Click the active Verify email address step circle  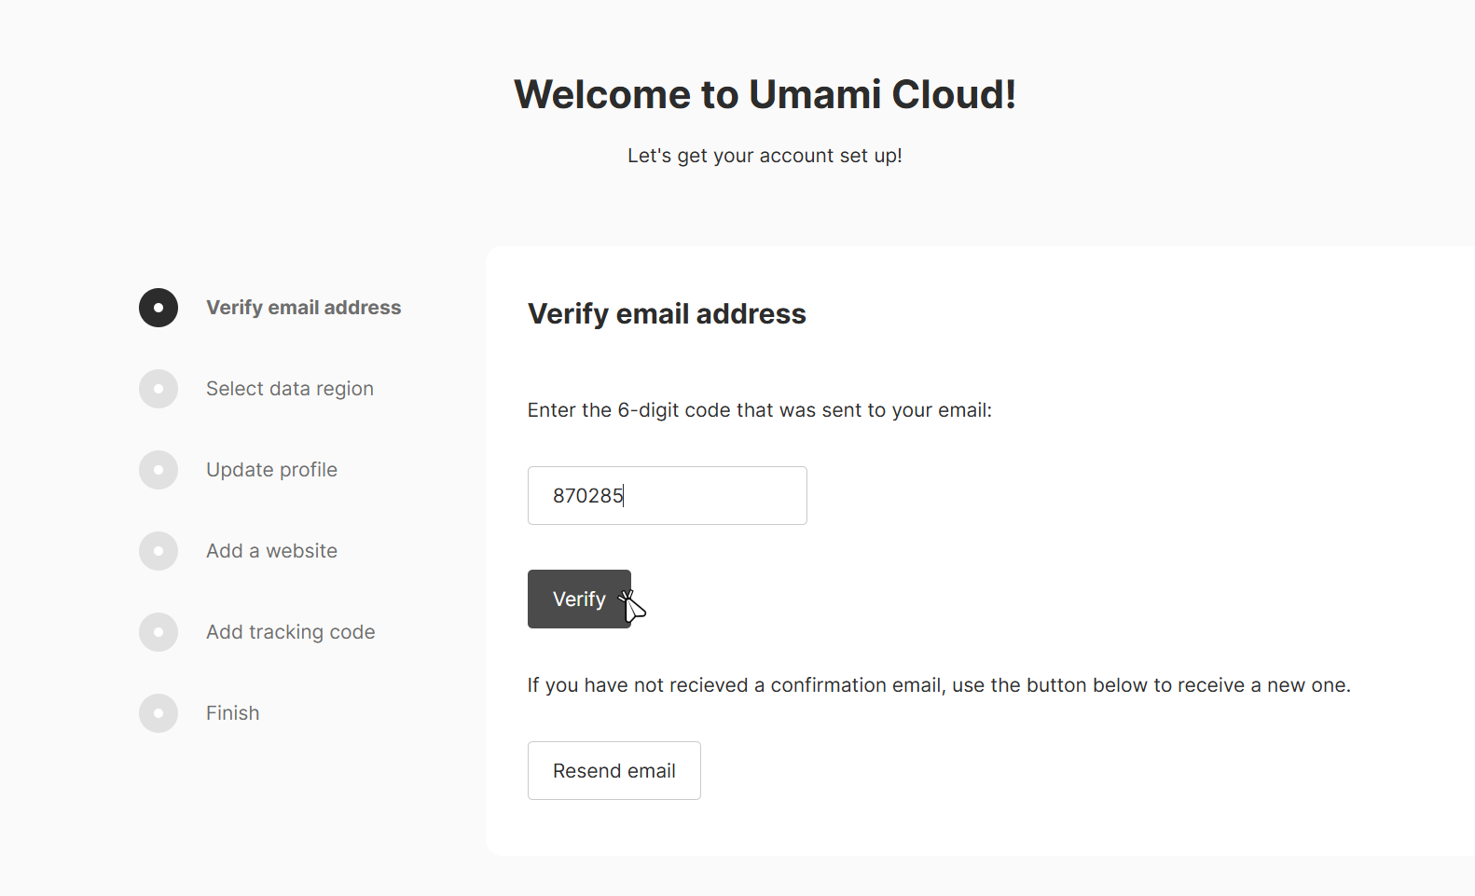pos(159,308)
